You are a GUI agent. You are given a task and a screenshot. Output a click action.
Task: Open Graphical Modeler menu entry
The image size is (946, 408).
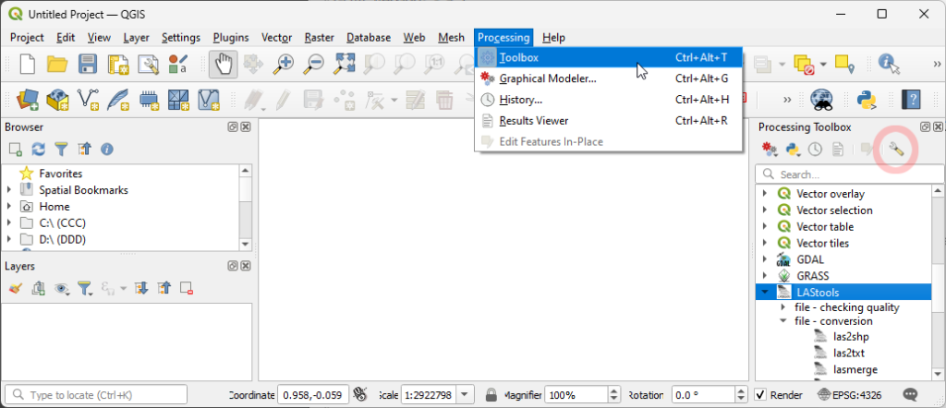coord(608,78)
